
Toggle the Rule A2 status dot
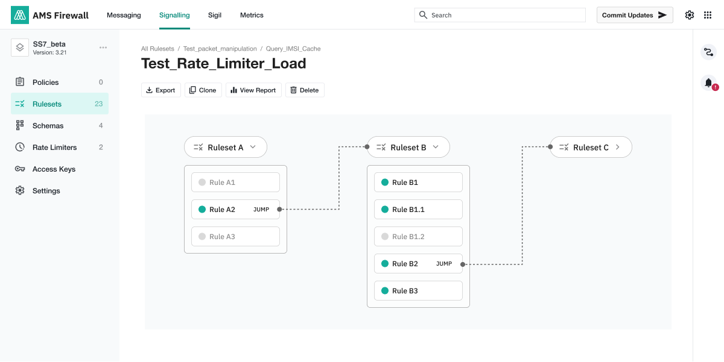point(202,210)
